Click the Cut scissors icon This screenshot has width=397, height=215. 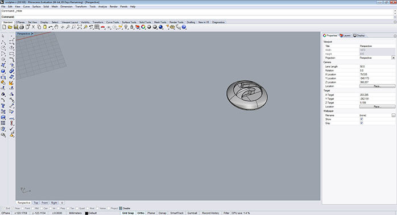click(x=33, y=27)
